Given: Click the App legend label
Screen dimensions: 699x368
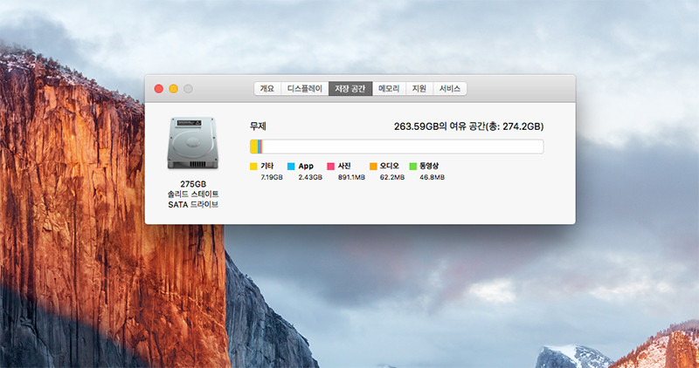Looking at the screenshot, I should tap(306, 166).
